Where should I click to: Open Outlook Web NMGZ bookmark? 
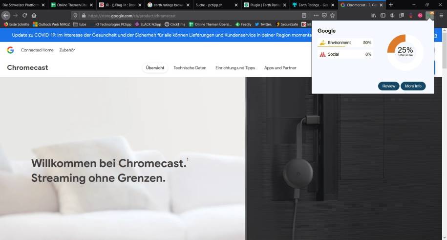[51, 24]
